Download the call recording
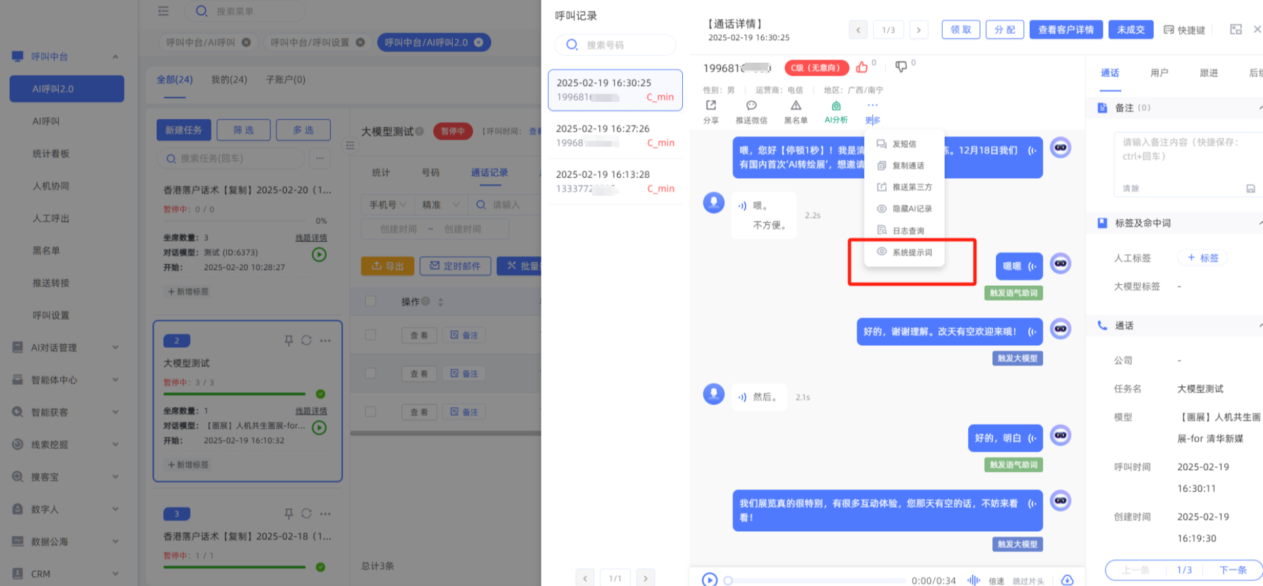Viewport: 1263px width, 586px height. coord(1067,580)
